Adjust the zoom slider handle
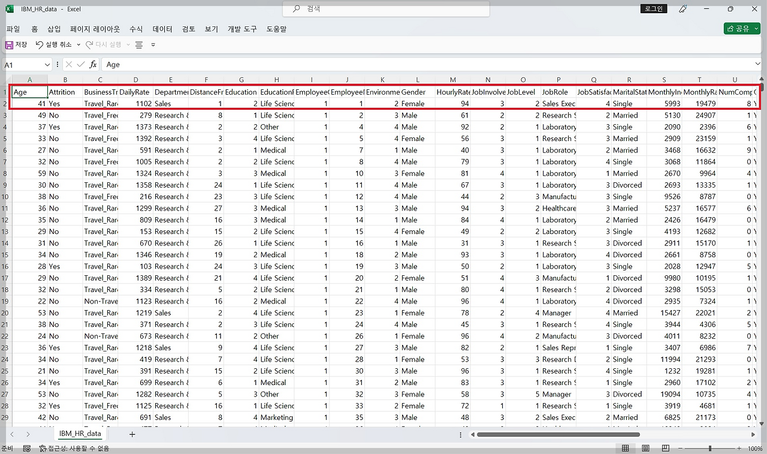This screenshot has height=454, width=767. point(710,449)
